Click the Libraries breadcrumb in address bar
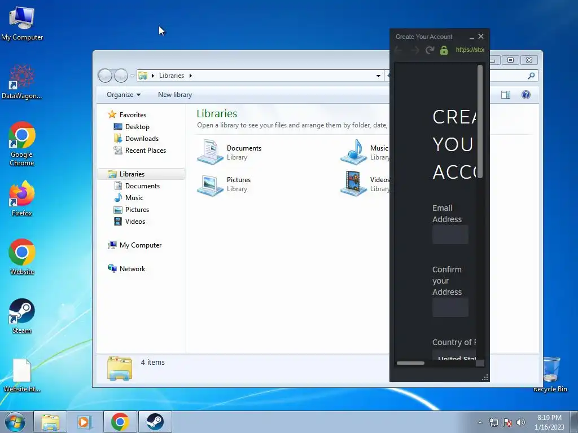 click(172, 76)
